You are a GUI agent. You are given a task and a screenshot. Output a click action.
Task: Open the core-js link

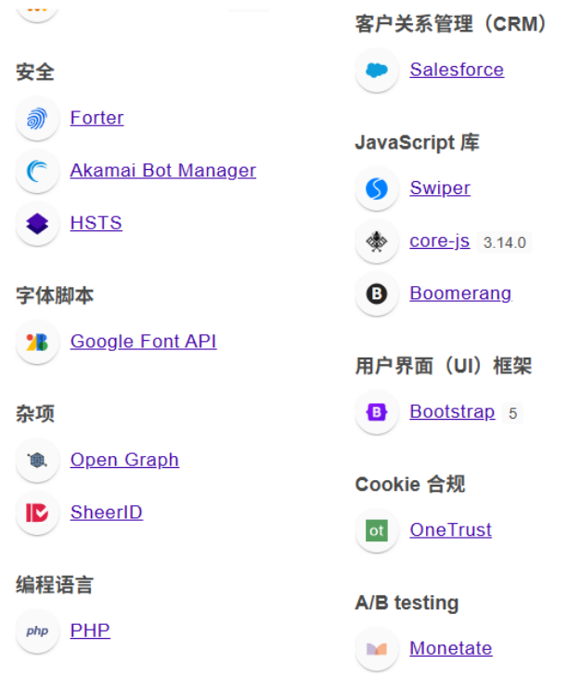coord(439,241)
